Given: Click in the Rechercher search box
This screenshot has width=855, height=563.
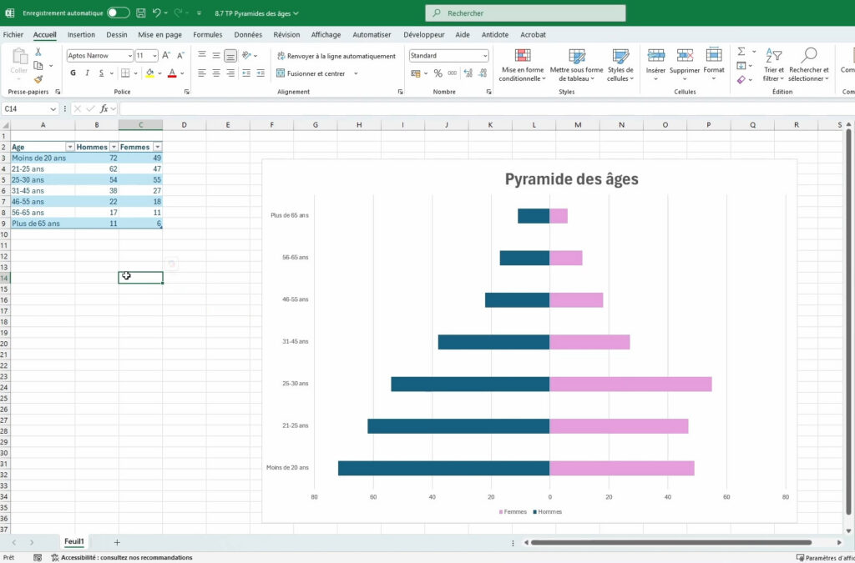Looking at the screenshot, I should pyautogui.click(x=526, y=13).
